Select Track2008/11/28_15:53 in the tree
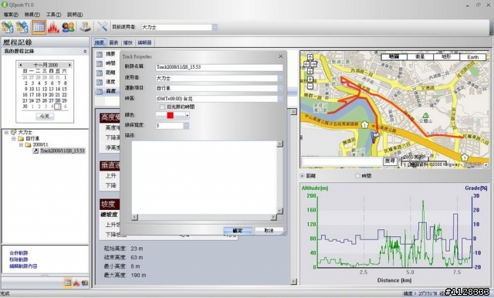Image resolution: width=494 pixels, height=298 pixels. [x=63, y=151]
